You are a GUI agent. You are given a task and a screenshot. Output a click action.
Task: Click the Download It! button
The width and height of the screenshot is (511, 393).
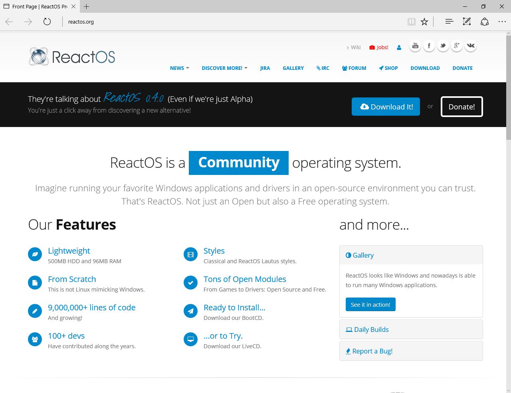click(x=386, y=107)
